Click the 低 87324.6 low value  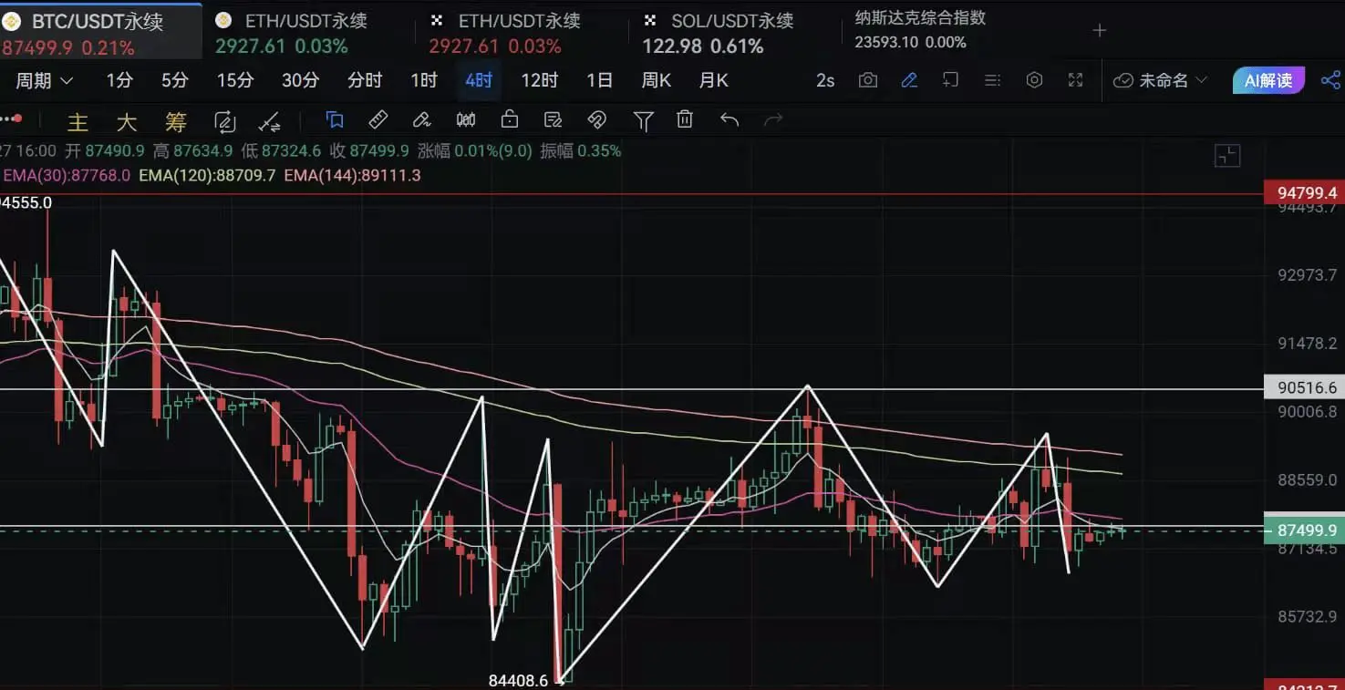281,150
